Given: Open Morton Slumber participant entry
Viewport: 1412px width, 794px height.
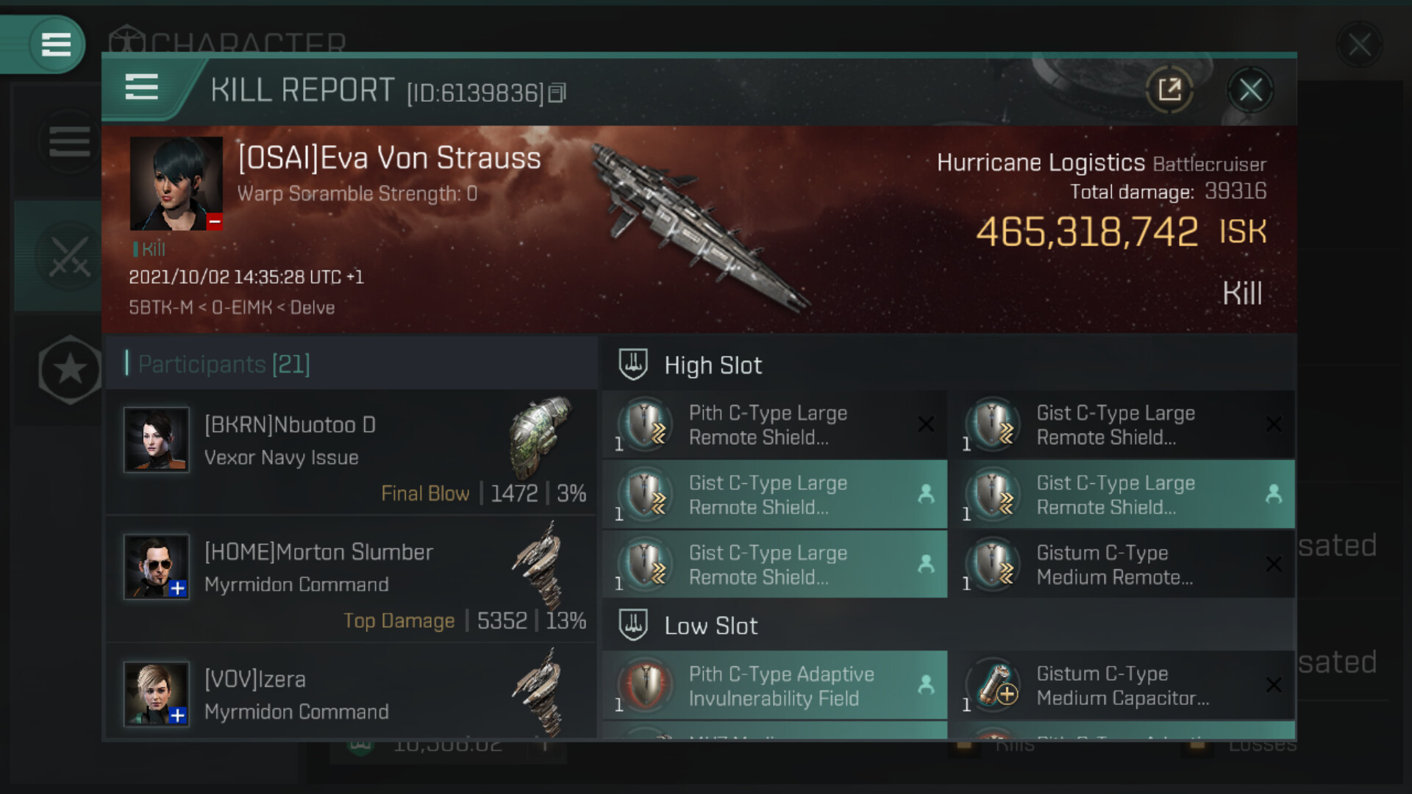Looking at the screenshot, I should click(x=352, y=579).
